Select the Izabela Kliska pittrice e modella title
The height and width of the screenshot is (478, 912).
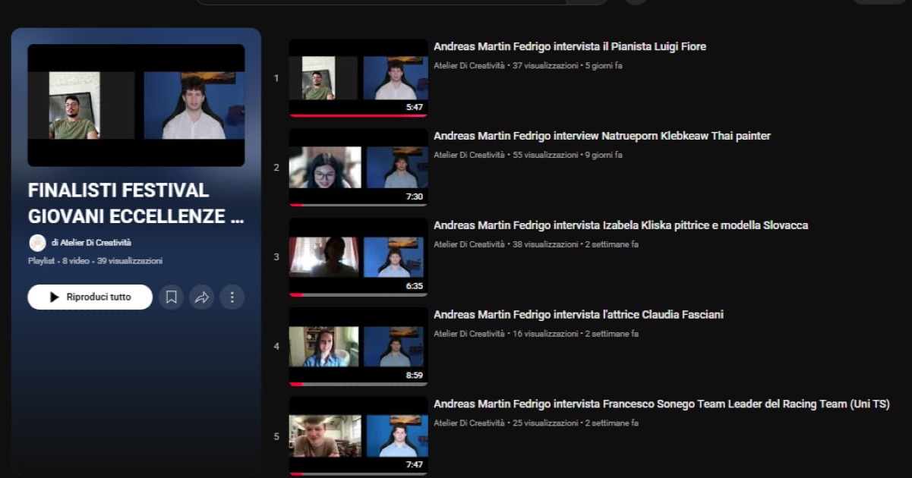[620, 226]
